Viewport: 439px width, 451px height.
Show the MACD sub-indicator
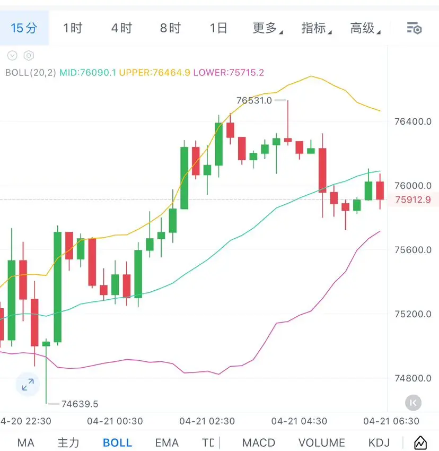tap(259, 443)
